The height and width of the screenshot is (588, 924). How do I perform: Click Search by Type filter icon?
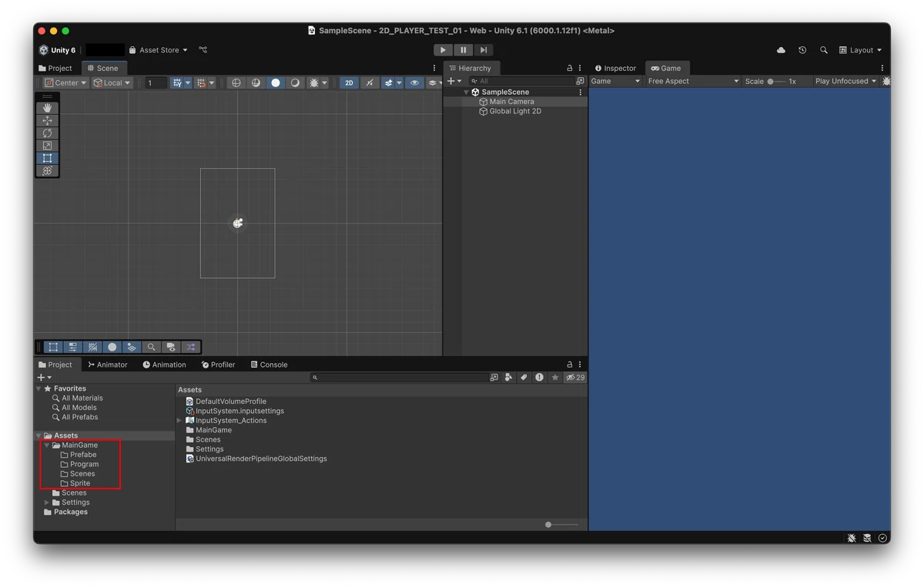(x=509, y=378)
